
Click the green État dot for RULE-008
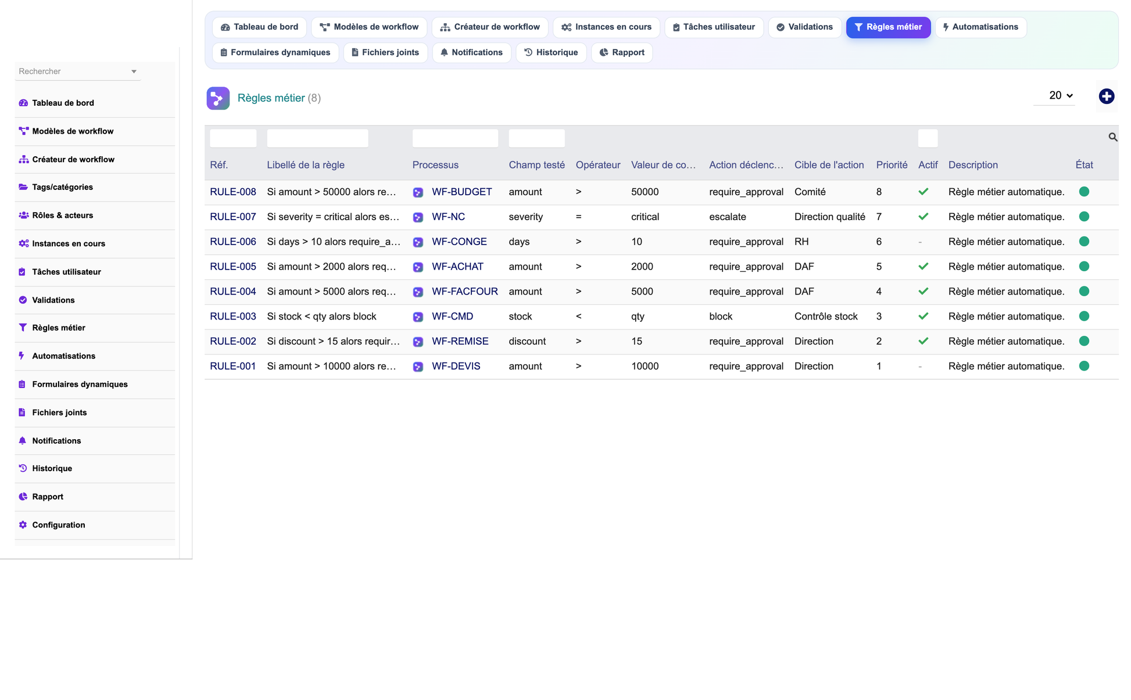coord(1084,192)
